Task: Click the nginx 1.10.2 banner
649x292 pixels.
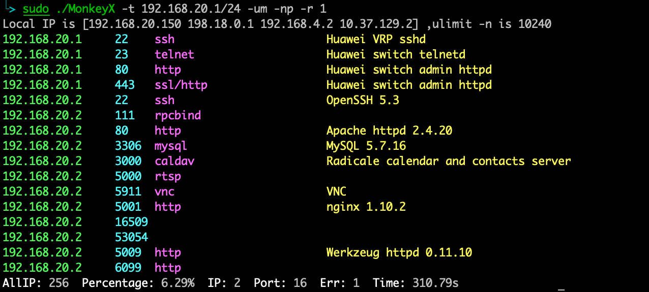Action: pos(366,207)
